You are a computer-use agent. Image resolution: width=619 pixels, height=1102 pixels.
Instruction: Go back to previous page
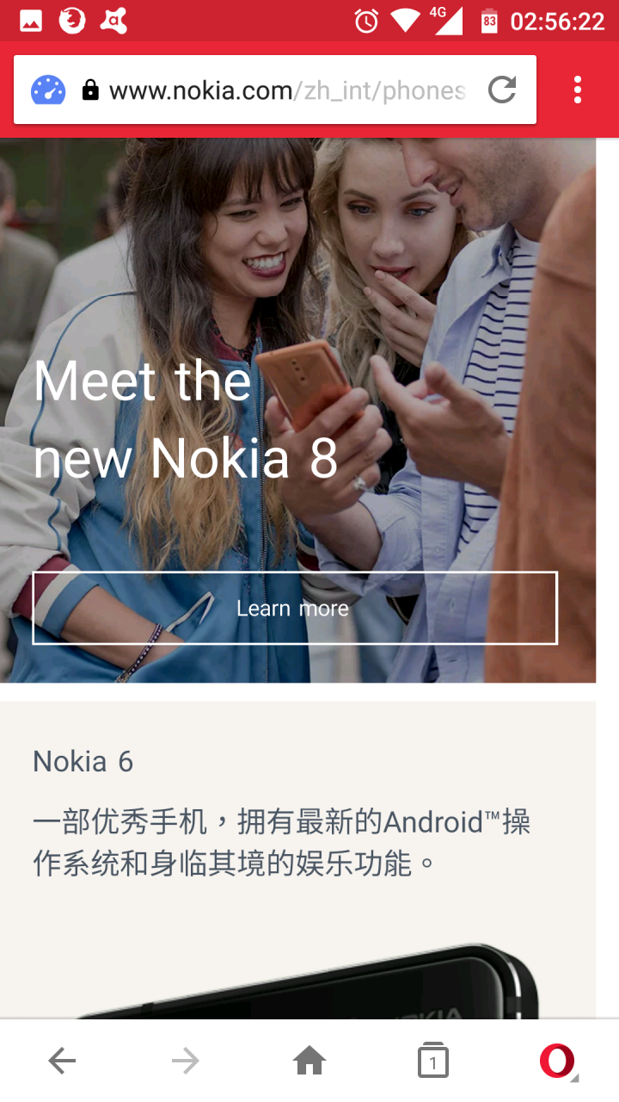tap(62, 1062)
